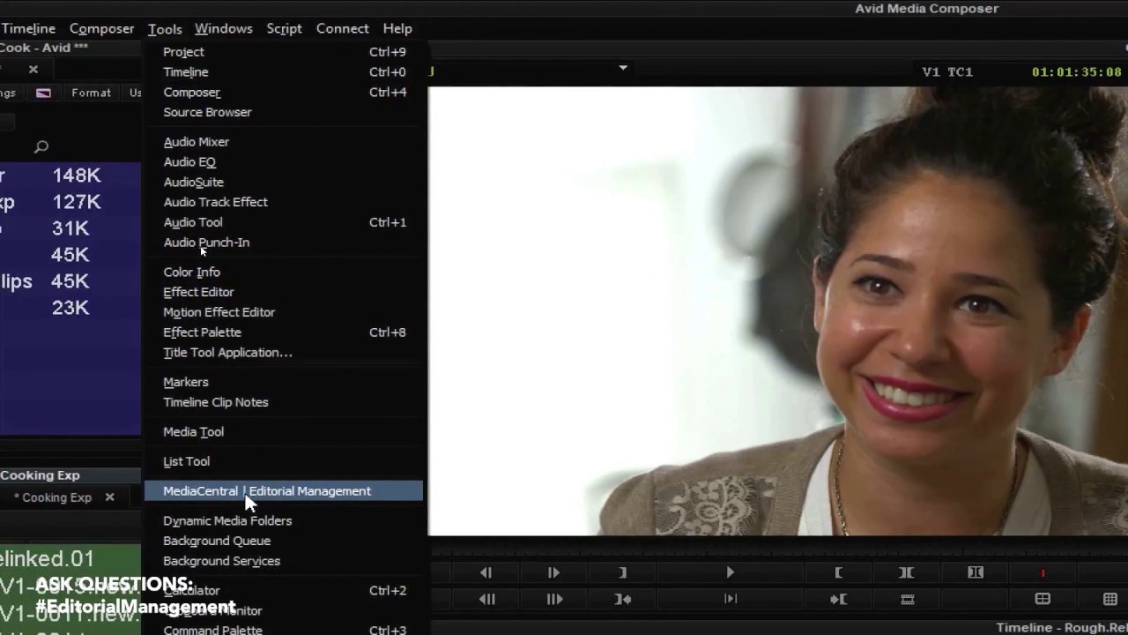Viewport: 1128px width, 635px height.
Task: Open Source Browser from Tools menu
Action: [284, 112]
